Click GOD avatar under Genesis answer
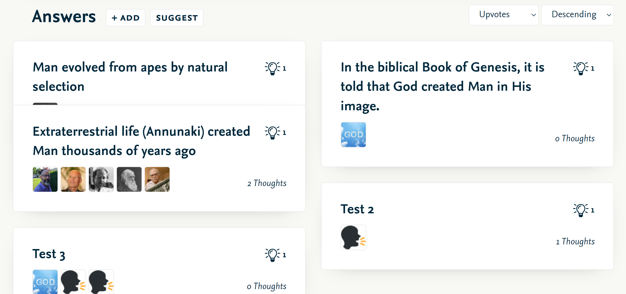626x294 pixels. pyautogui.click(x=353, y=135)
